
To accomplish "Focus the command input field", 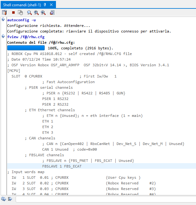I will pyautogui.click(x=106, y=199).
